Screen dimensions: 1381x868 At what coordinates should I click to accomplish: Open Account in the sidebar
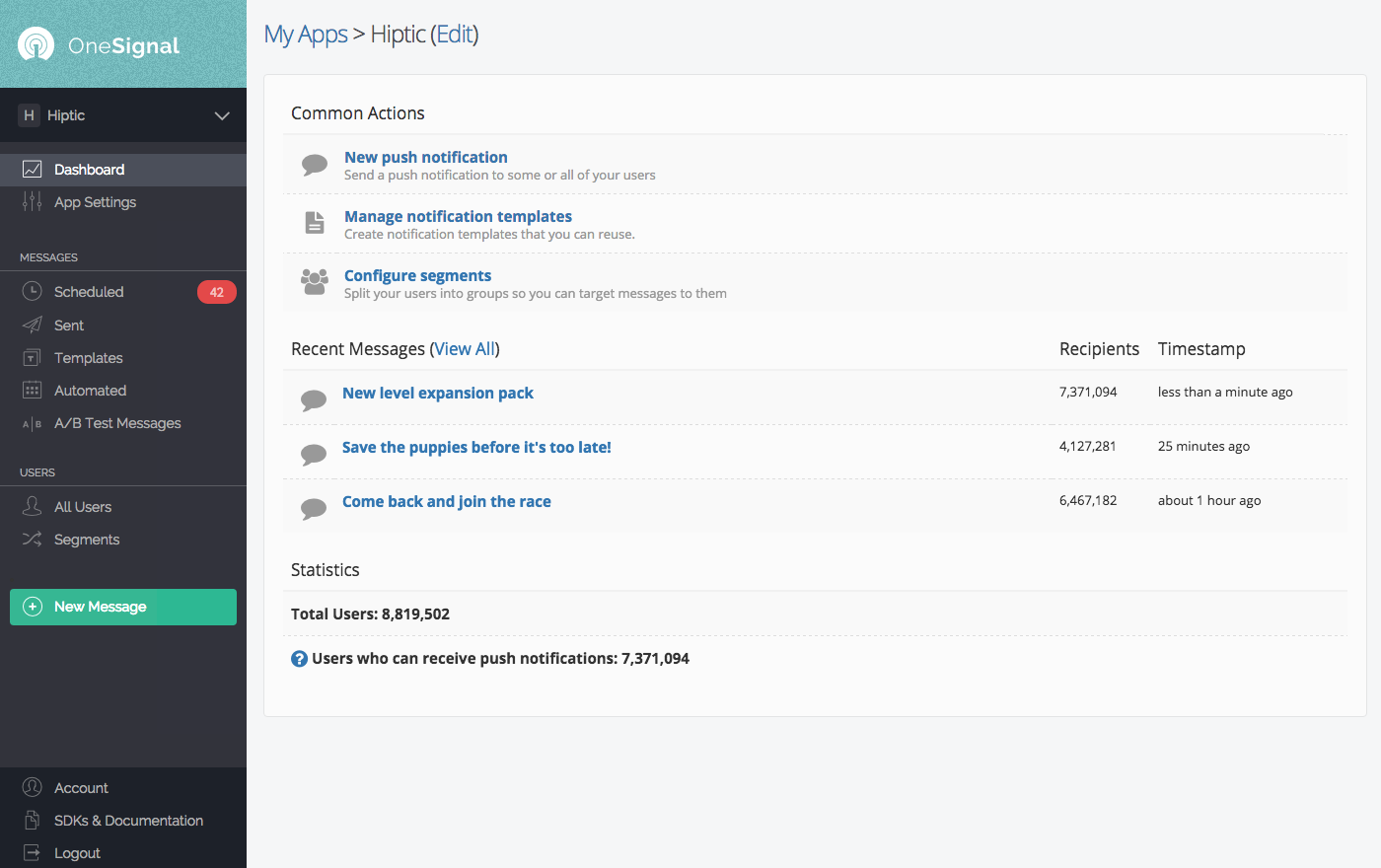[81, 788]
